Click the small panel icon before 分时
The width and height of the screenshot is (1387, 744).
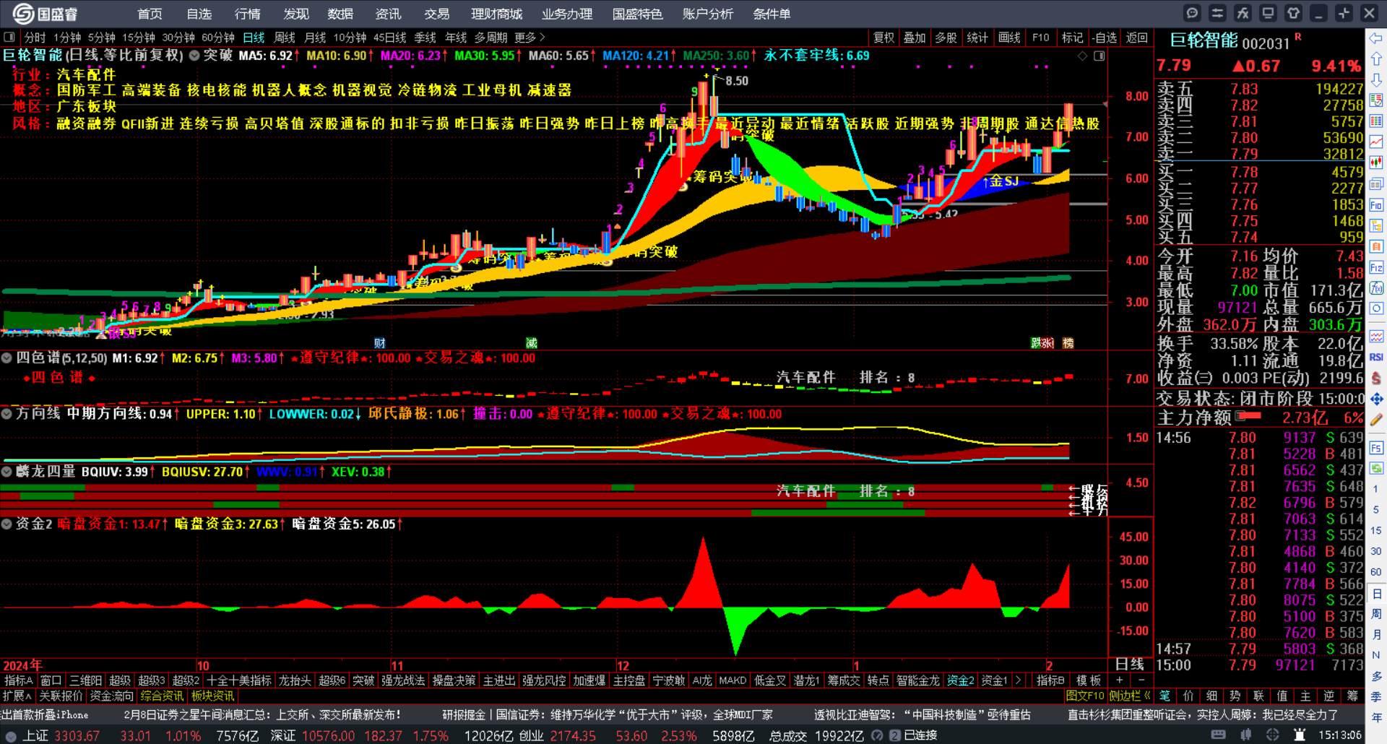(9, 37)
